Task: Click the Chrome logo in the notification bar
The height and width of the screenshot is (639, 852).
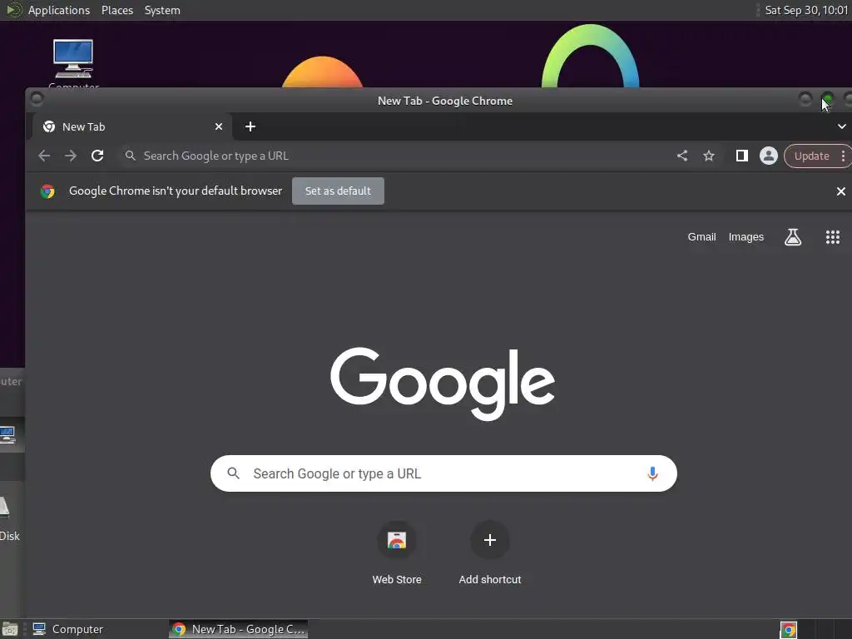Action: click(47, 191)
